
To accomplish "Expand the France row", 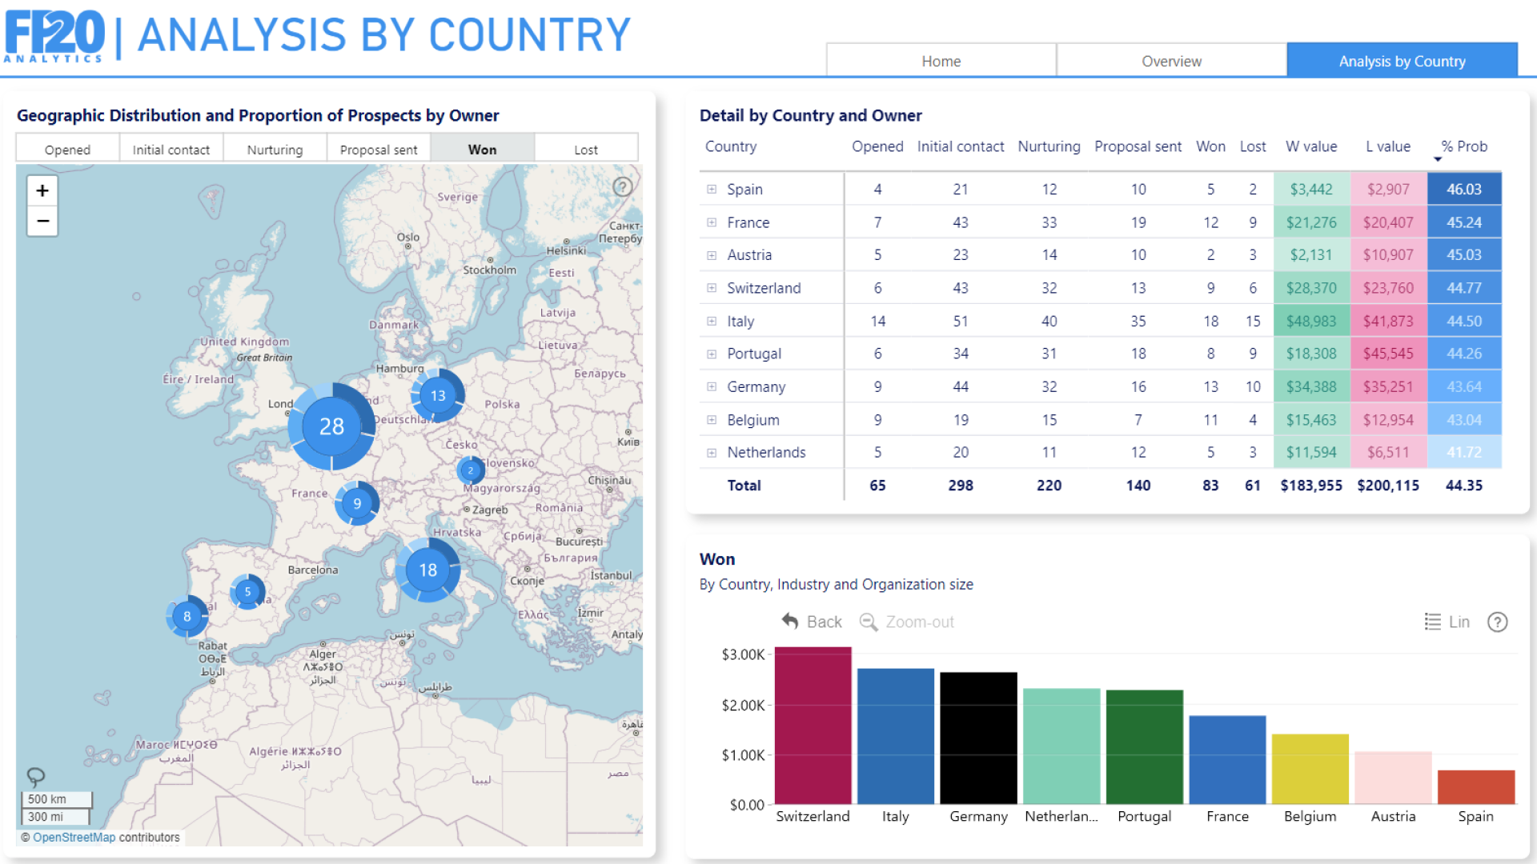I will tap(712, 222).
